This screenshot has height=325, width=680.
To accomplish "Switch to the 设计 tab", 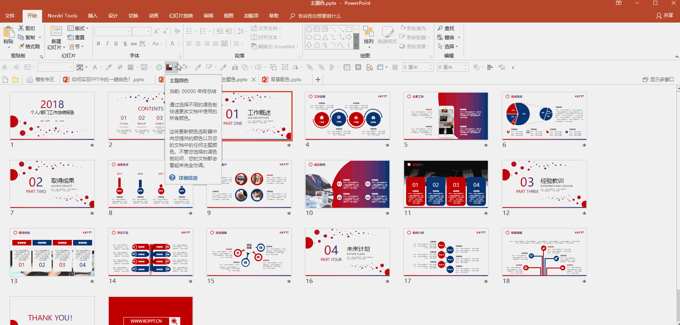I will click(113, 16).
